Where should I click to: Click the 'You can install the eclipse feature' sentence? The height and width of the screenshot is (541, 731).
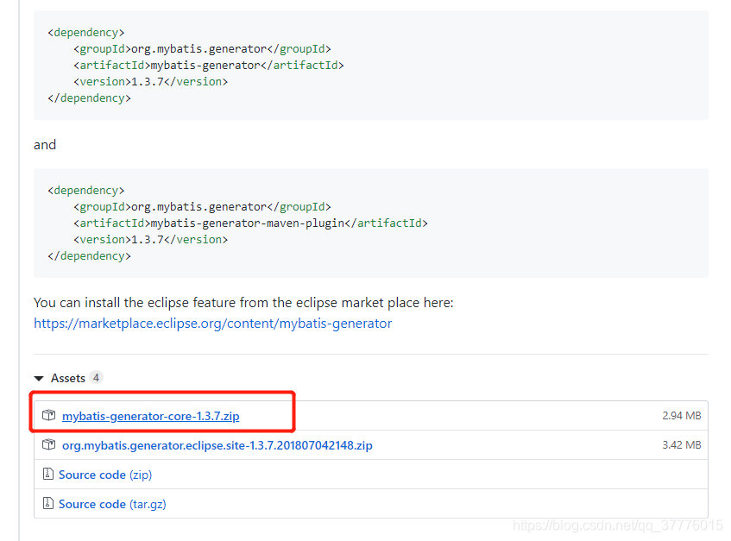(243, 303)
